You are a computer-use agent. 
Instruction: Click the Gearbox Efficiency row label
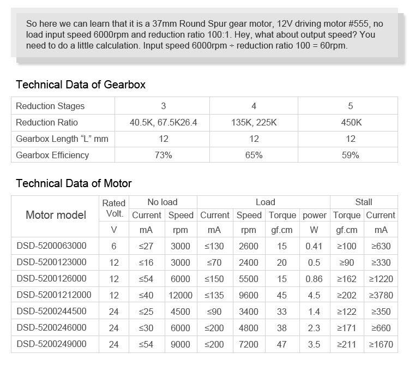(x=52, y=155)
